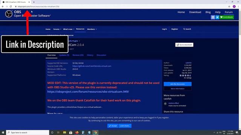Open the GitHub source code URL

click(92, 66)
